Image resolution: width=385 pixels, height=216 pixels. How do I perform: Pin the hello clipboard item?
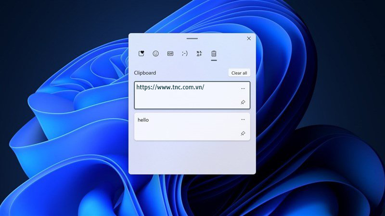[243, 133]
